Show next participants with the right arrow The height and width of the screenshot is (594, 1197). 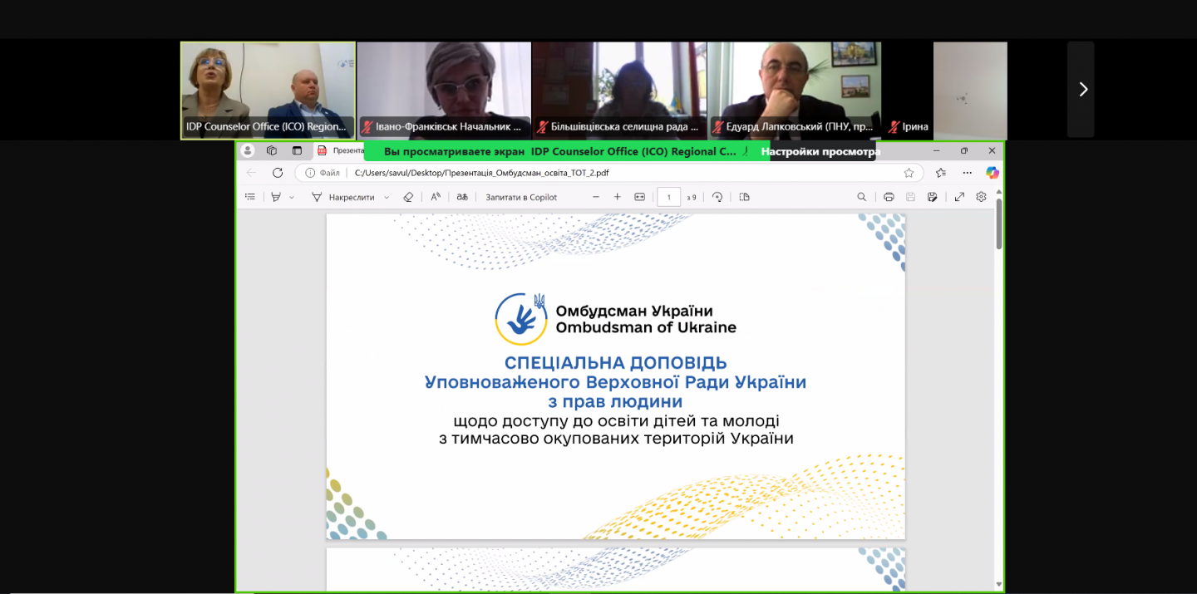pyautogui.click(x=1081, y=90)
